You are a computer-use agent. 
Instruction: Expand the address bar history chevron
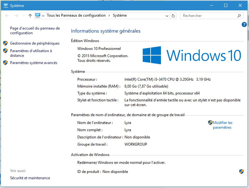point(167,16)
